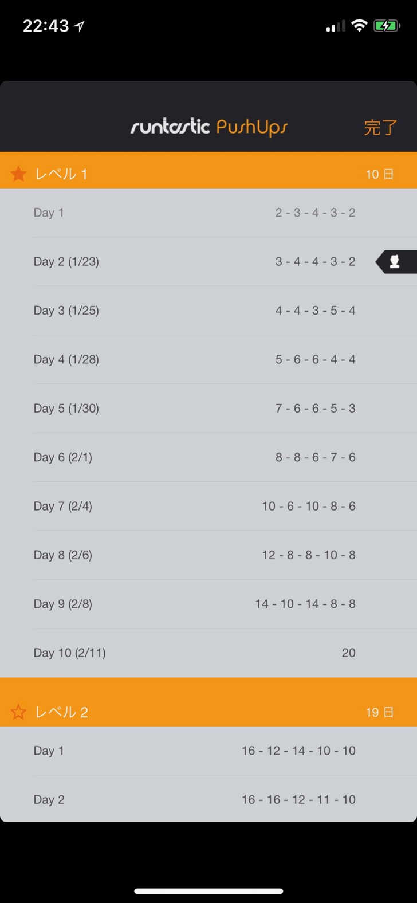417x903 pixels.
Task: Tap the レベル 2 Day 2 row
Action: [208, 799]
